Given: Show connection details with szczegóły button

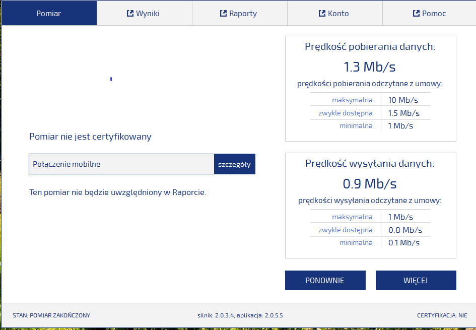Looking at the screenshot, I should [234, 164].
